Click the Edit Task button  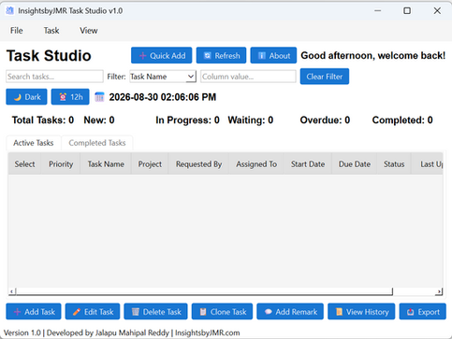tap(93, 312)
